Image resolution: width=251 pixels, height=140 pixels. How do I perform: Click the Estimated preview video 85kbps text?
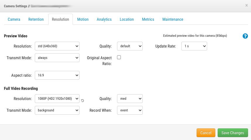pyautogui.click(x=195, y=36)
